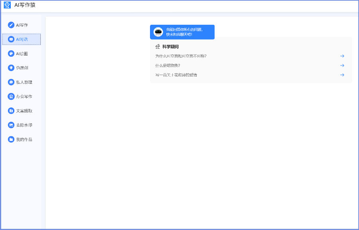Viewport: 359px width, 230px height.
Task: Click the microscope icon beside 科学疑问
Action: click(x=158, y=47)
